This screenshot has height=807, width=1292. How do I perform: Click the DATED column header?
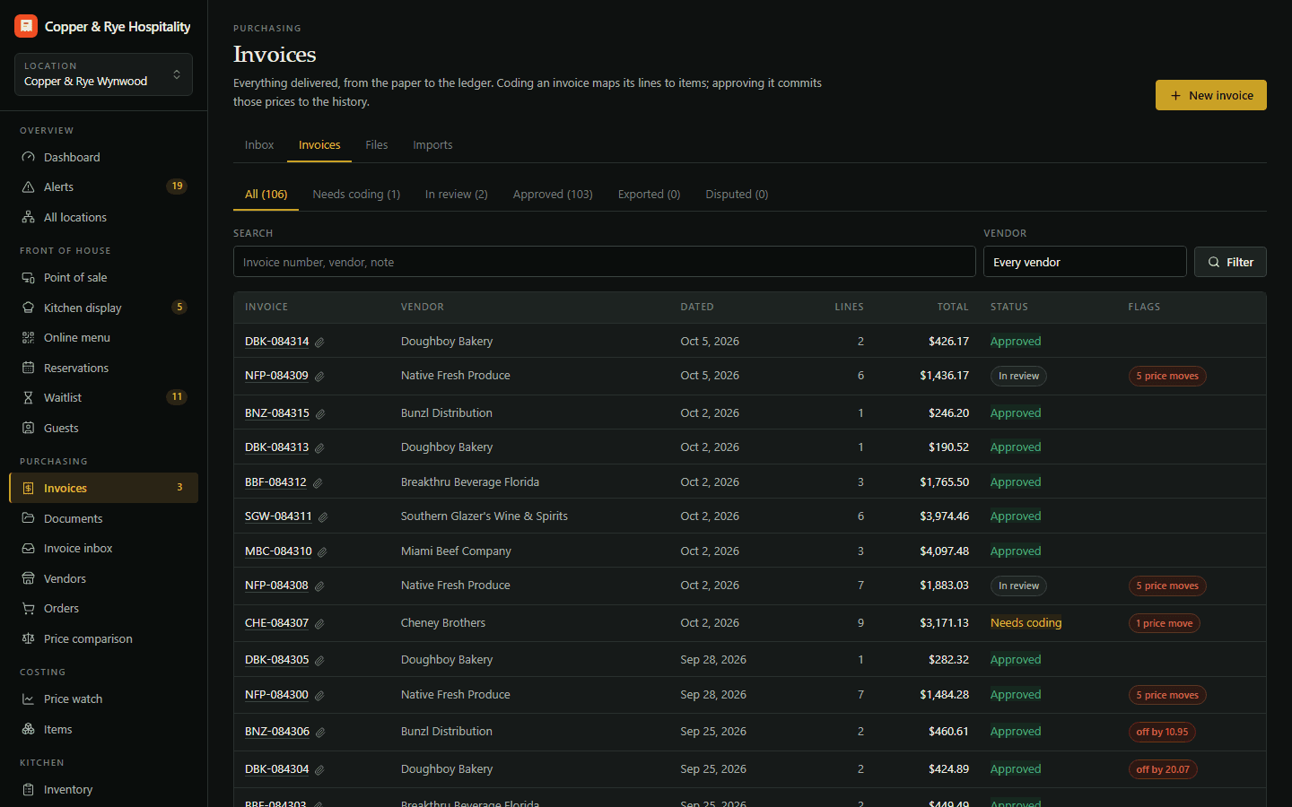(697, 307)
